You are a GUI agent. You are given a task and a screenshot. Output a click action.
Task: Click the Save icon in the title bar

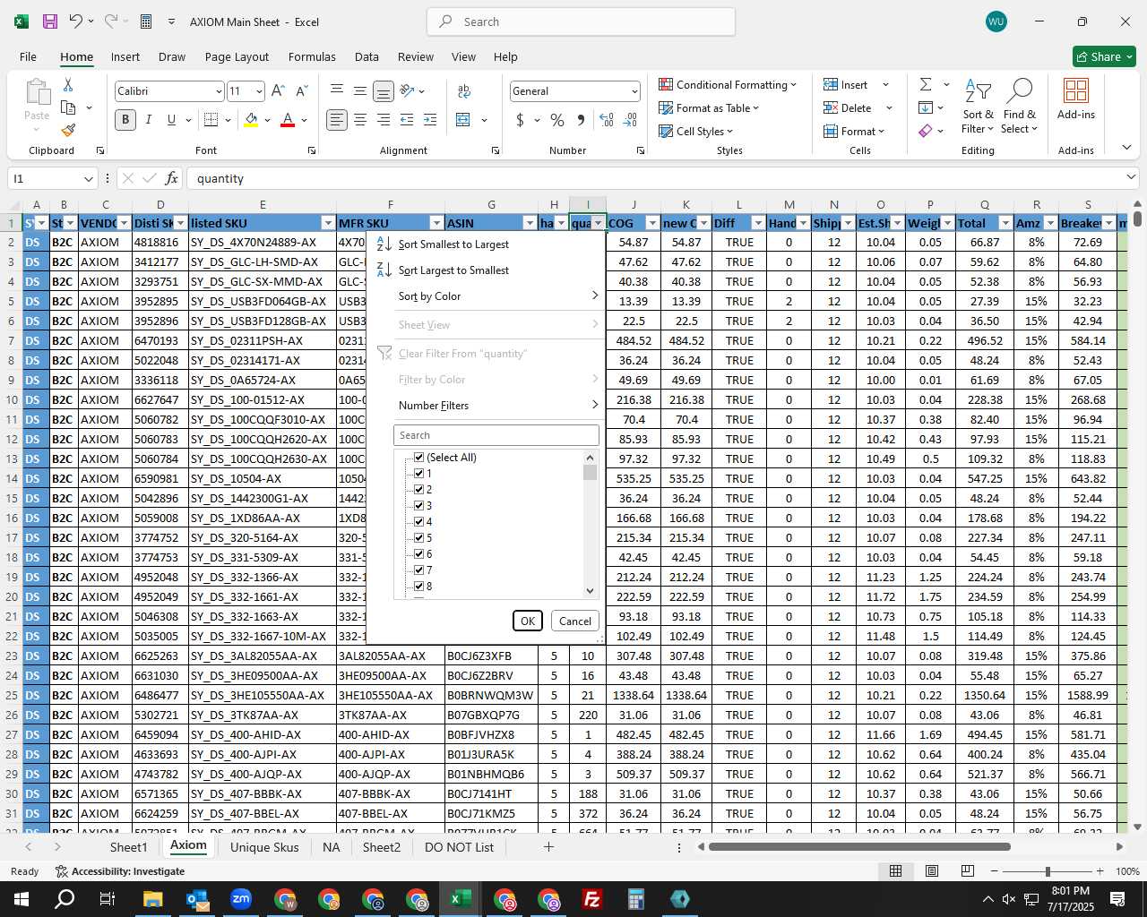click(x=50, y=21)
